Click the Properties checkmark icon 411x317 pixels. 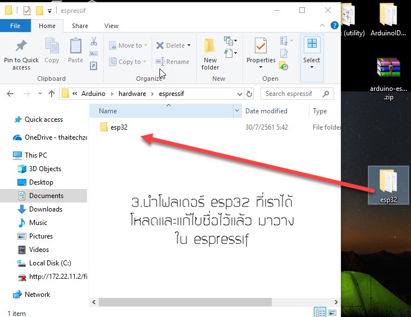click(261, 45)
